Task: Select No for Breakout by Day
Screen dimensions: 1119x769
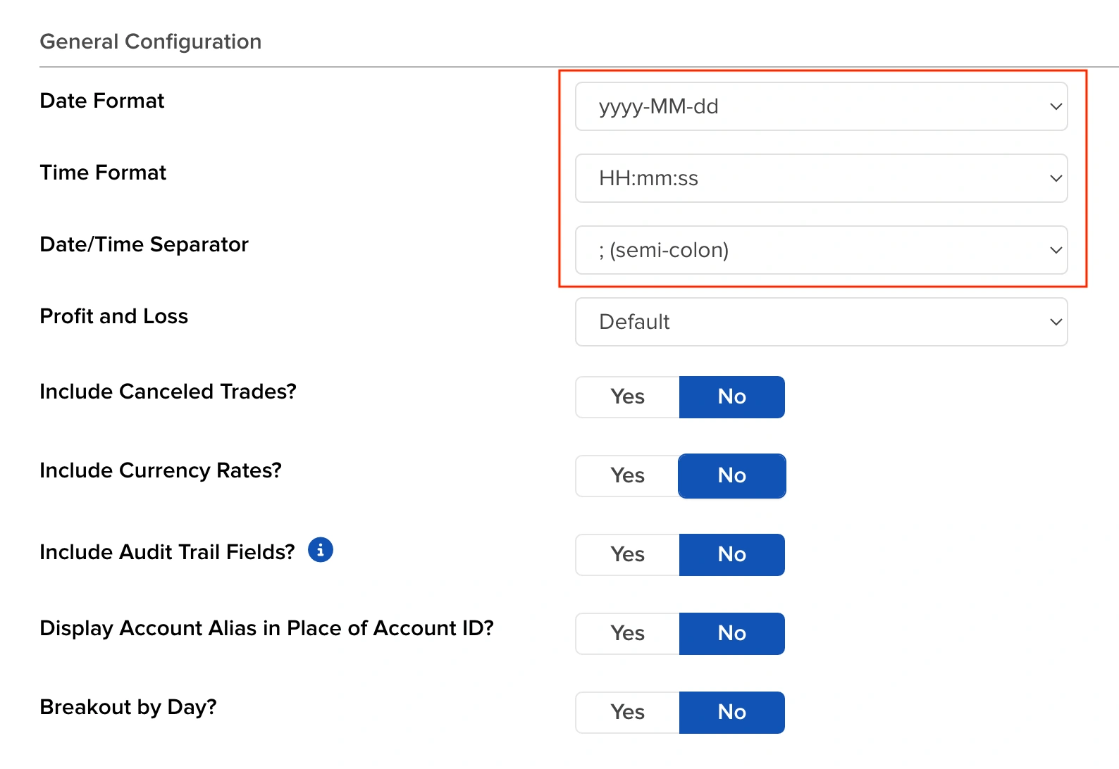Action: [731, 713]
